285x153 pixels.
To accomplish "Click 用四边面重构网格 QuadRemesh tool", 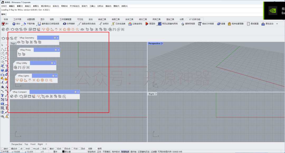I will pyautogui.click(x=168, y=24).
